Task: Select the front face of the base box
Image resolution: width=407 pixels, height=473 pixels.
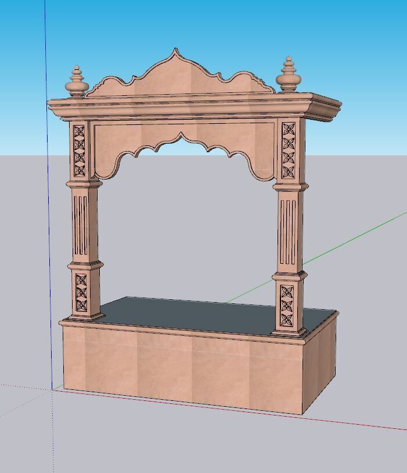Action: [x=182, y=371]
